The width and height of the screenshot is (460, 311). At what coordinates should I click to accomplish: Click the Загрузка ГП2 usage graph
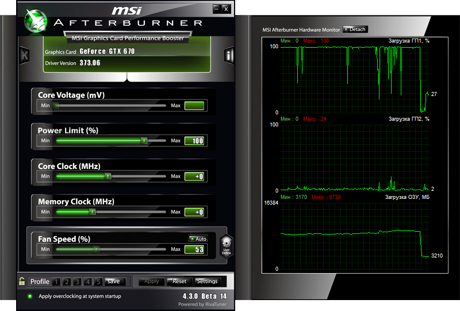[x=355, y=158]
